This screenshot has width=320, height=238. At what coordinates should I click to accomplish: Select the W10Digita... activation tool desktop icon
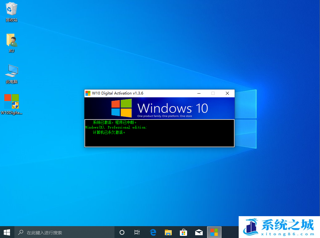[12, 104]
